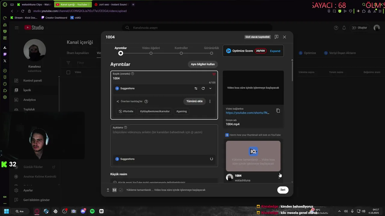Viewport: 385px width, 216px height.
Task: Add the #fortnite hashtag chip
Action: click(x=126, y=111)
